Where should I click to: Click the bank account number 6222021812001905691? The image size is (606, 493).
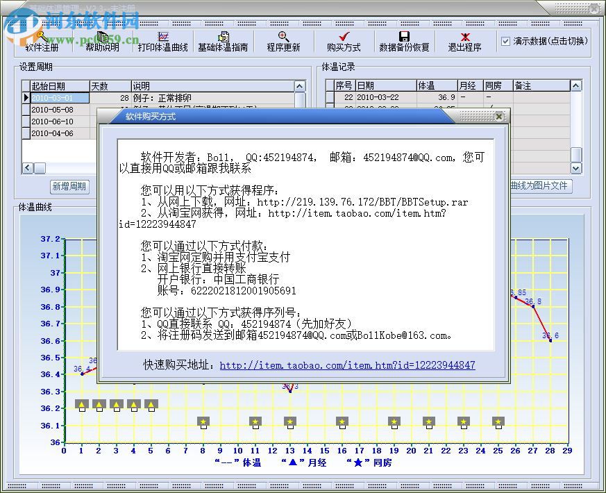tap(244, 291)
